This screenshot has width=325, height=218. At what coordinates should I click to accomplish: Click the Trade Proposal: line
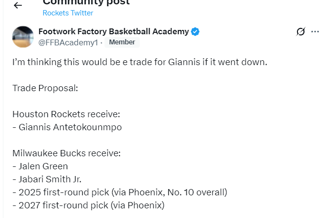[x=45, y=88]
